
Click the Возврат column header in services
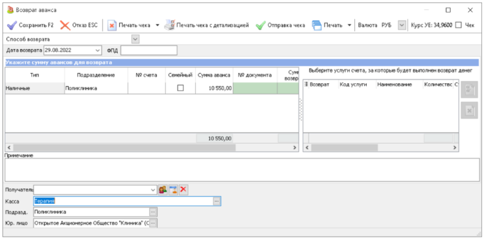tap(323, 84)
